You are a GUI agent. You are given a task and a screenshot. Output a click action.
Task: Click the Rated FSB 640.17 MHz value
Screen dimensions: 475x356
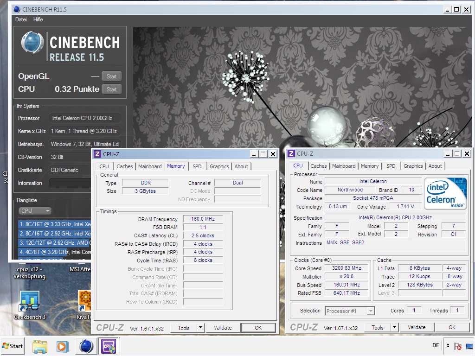point(347,293)
